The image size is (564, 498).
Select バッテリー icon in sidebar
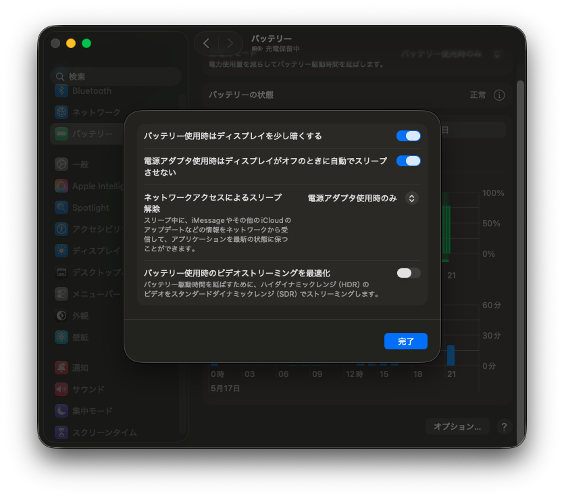coord(61,134)
